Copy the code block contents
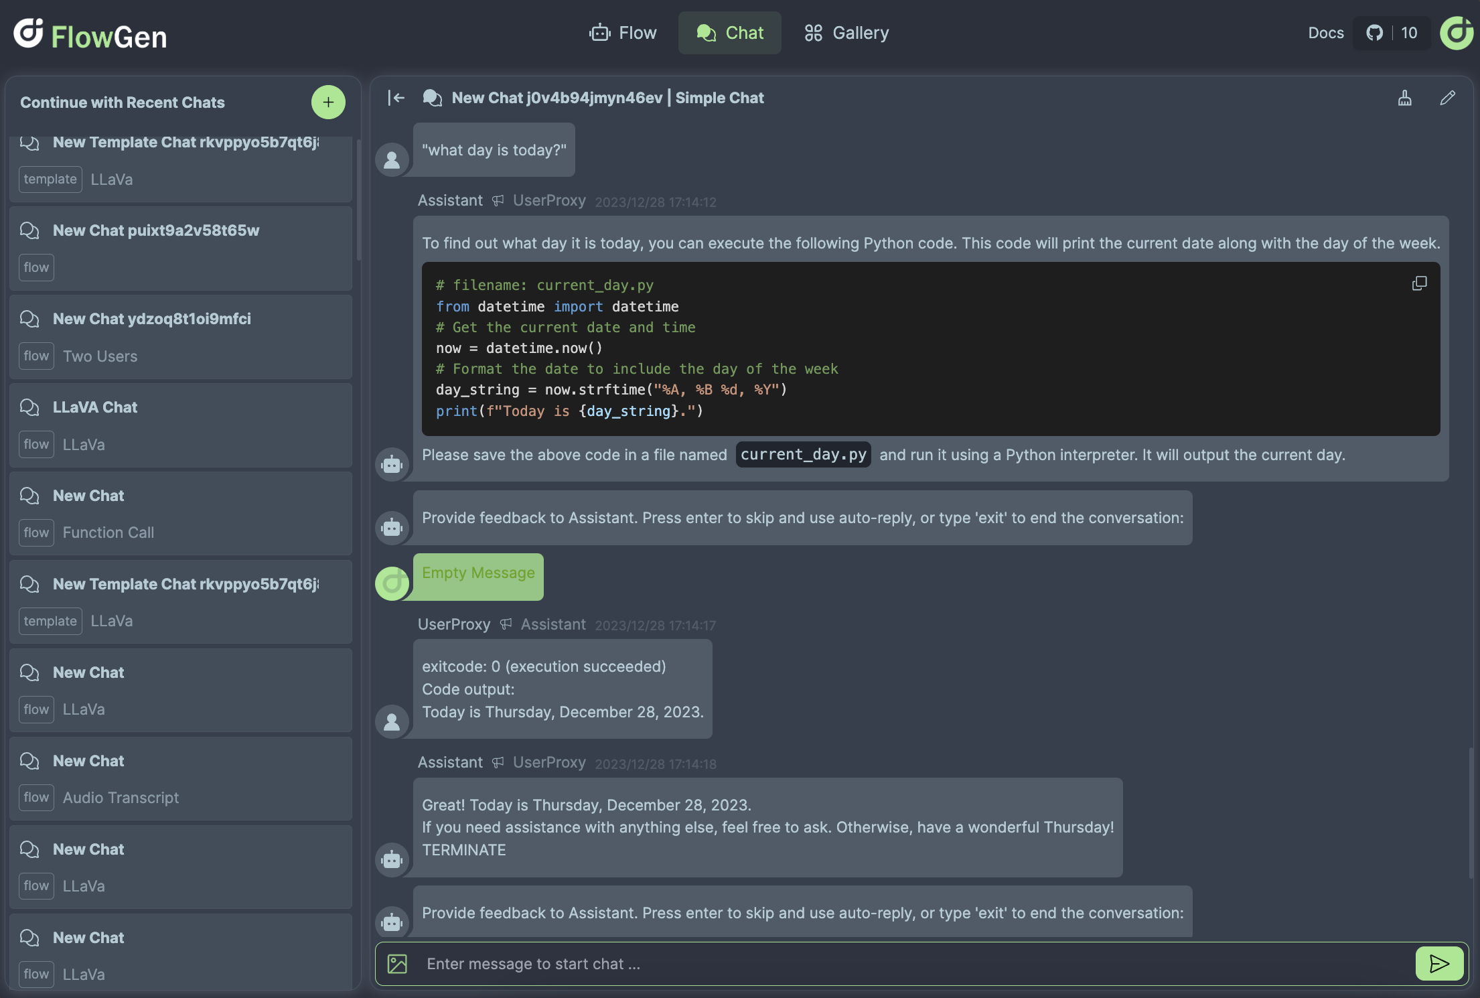This screenshot has height=998, width=1480. coord(1419,283)
